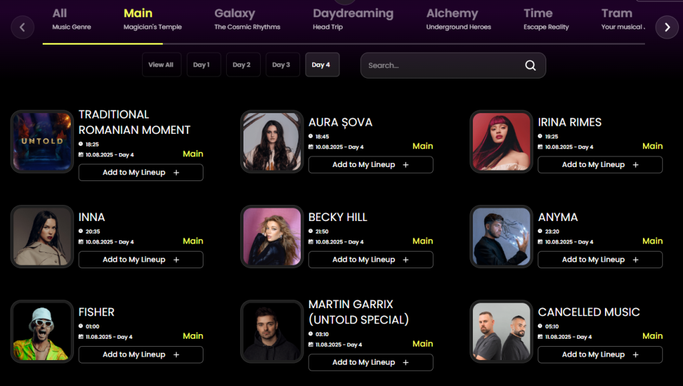683x386 pixels.
Task: Open Irina Rimes' artist photo
Action: [502, 141]
